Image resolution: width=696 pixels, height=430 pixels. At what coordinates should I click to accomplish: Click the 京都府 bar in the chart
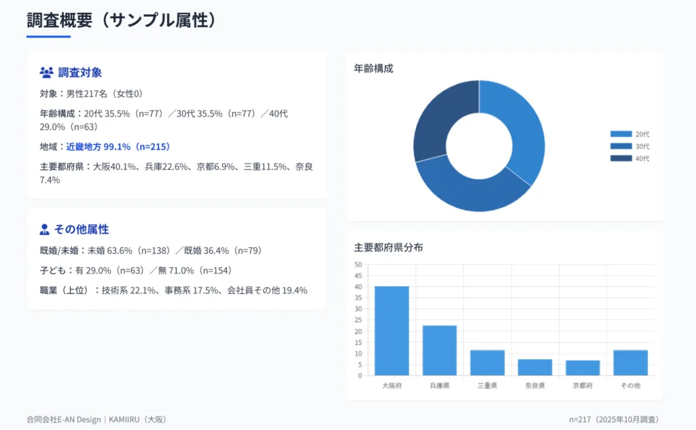[x=582, y=368]
